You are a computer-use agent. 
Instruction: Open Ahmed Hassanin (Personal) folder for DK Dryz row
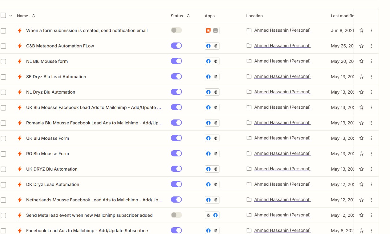[x=282, y=184]
